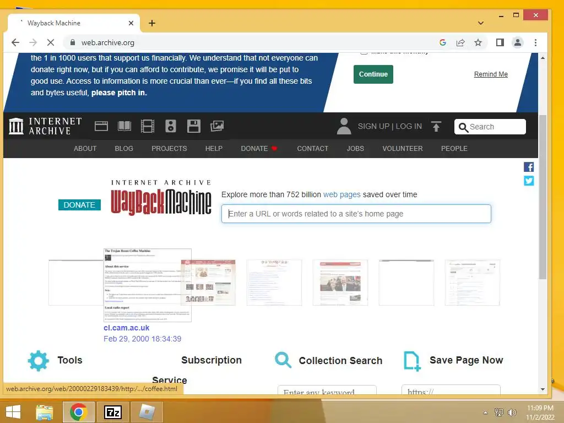Open the rightmost page thumbnail
The image size is (564, 423).
click(472, 283)
